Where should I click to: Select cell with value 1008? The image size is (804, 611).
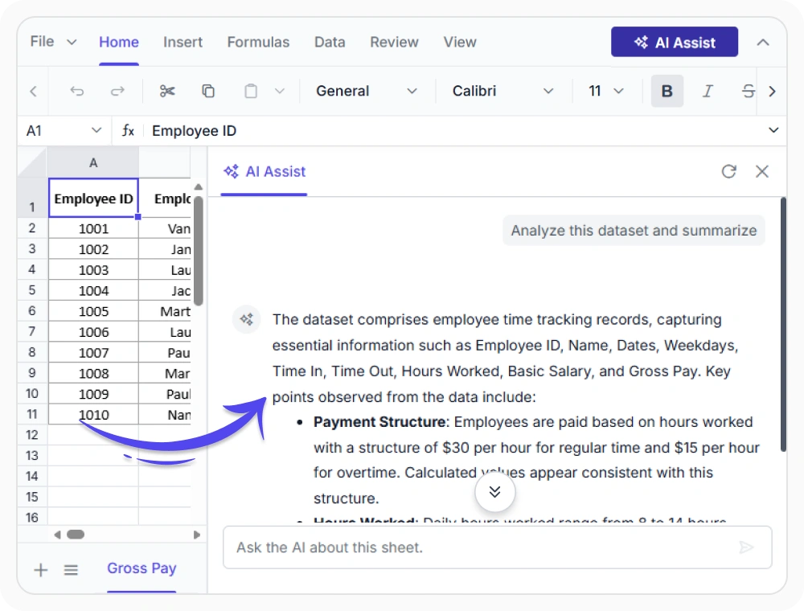(93, 373)
